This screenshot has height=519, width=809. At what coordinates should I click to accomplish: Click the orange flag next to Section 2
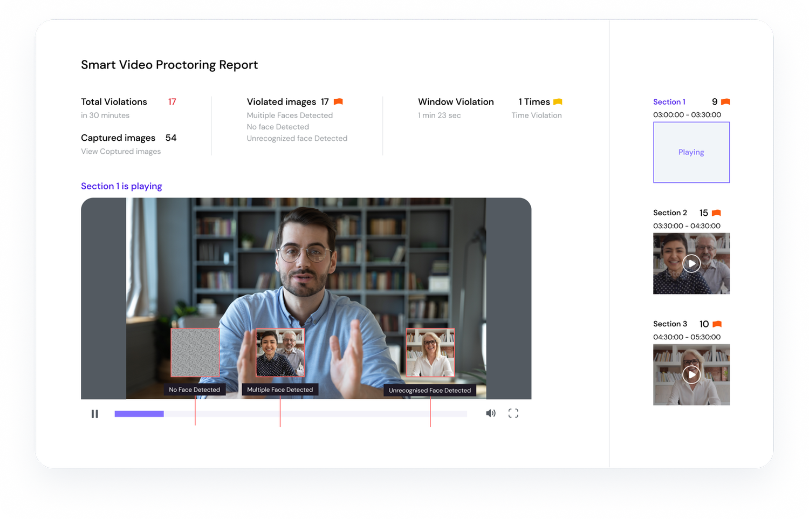(x=716, y=213)
